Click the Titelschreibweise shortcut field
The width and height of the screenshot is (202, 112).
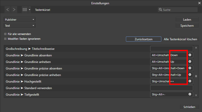click(172, 49)
